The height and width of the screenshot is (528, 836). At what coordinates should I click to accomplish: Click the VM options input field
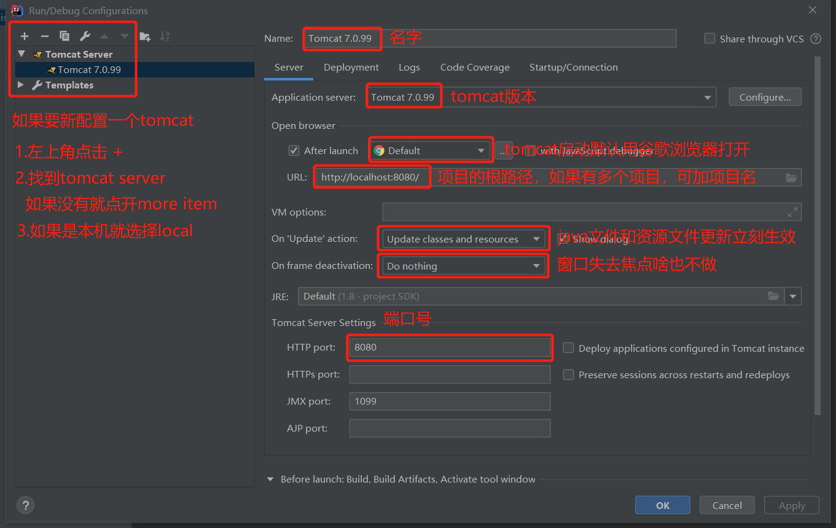592,212
